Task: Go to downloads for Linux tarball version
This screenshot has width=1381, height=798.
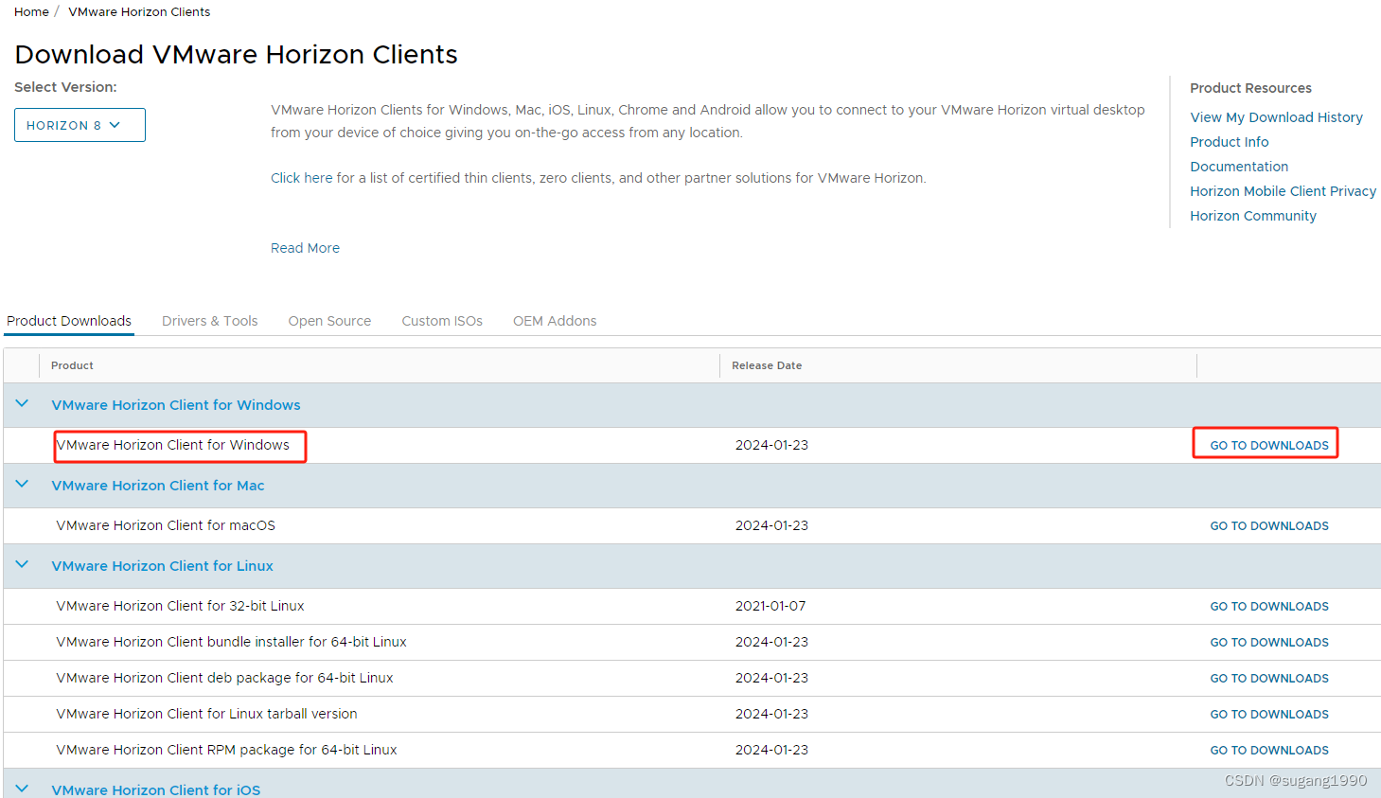Action: pyautogui.click(x=1269, y=714)
